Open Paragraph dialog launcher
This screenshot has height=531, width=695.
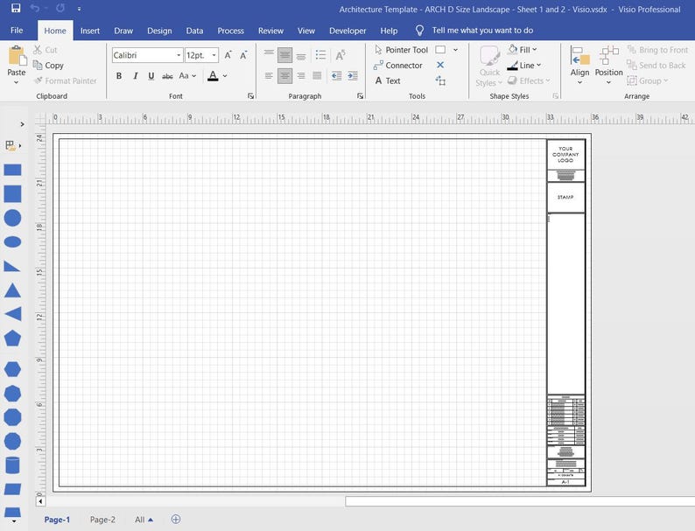tap(361, 95)
